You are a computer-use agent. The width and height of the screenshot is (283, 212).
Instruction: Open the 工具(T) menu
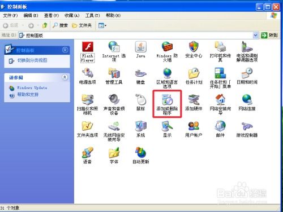tap(92, 15)
